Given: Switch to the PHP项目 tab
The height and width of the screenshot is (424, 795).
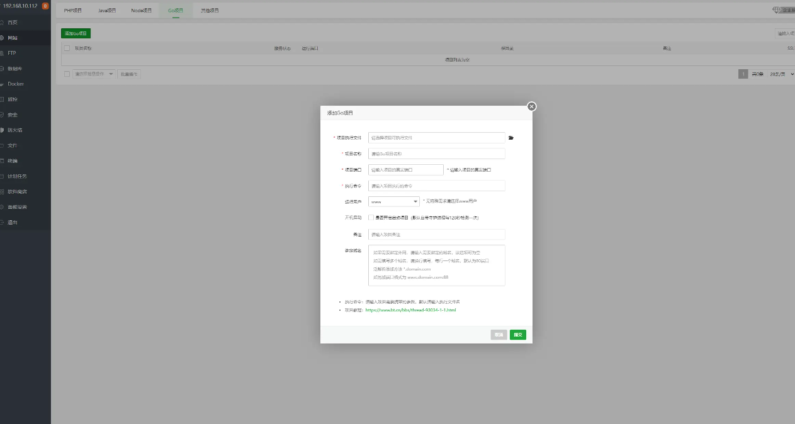Looking at the screenshot, I should click(x=73, y=11).
